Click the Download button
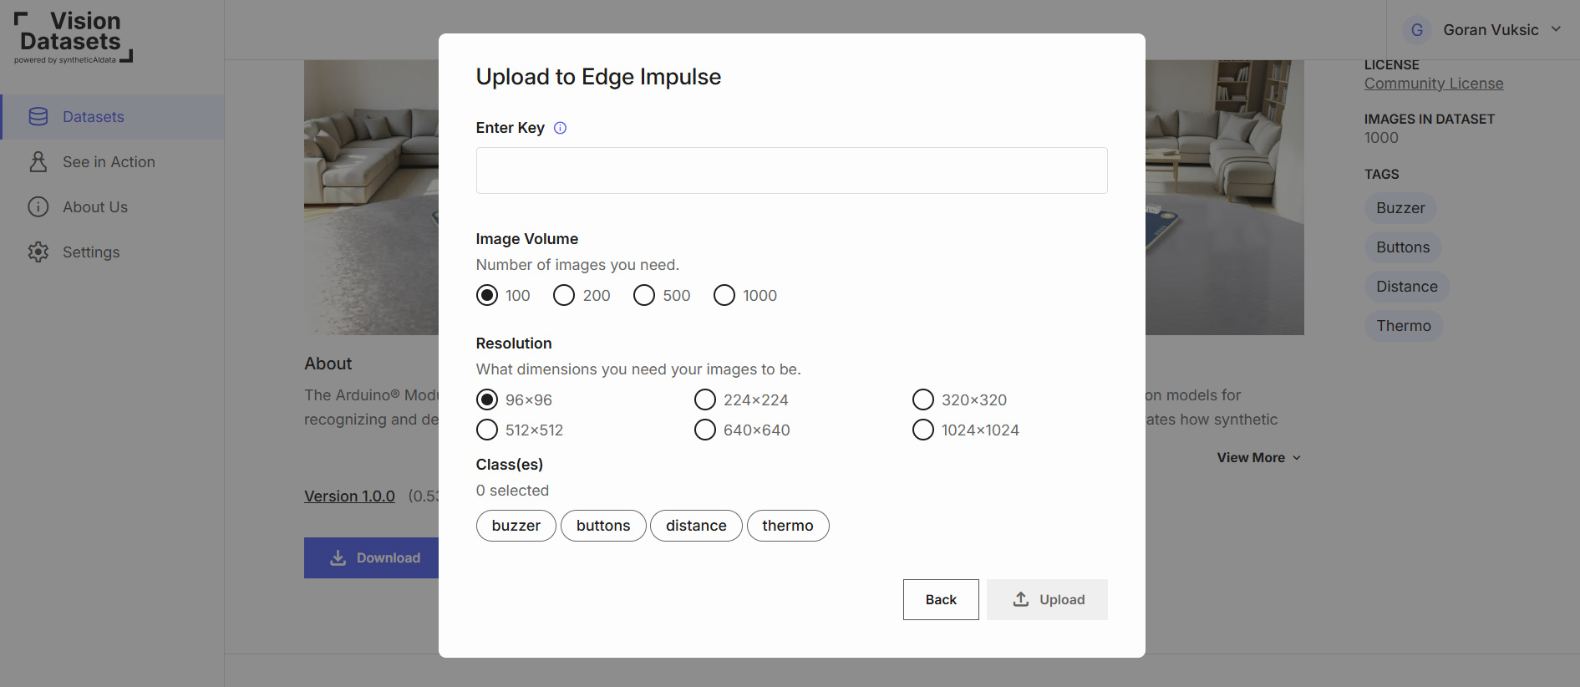 [x=372, y=558]
